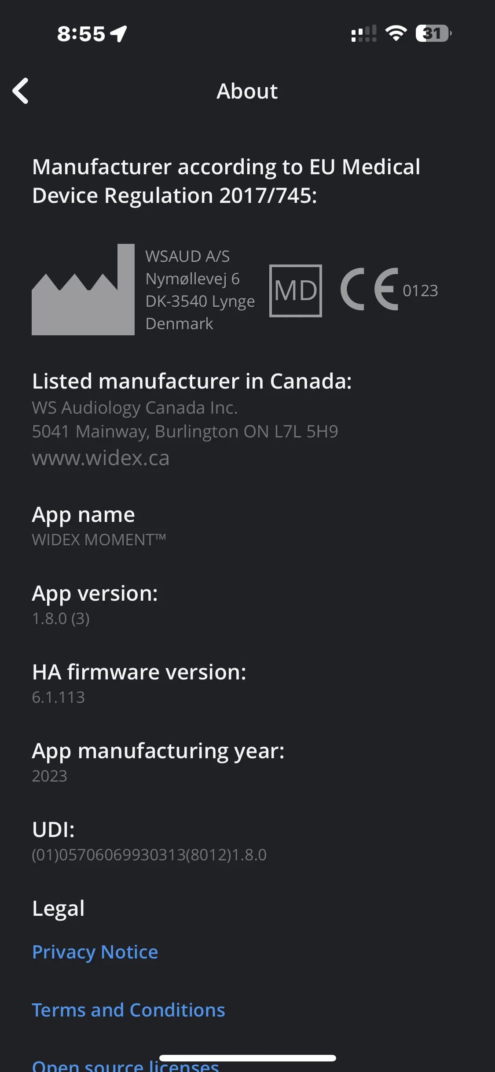
Task: Tap the WS Audiology Canada Inc. text
Action: pyautogui.click(x=135, y=408)
